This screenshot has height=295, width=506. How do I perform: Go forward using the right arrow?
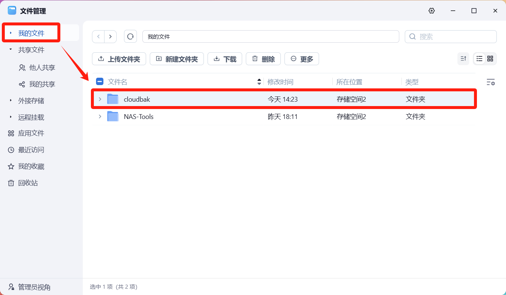(110, 36)
